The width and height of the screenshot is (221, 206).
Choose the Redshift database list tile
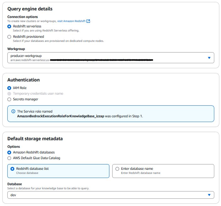[58, 171]
